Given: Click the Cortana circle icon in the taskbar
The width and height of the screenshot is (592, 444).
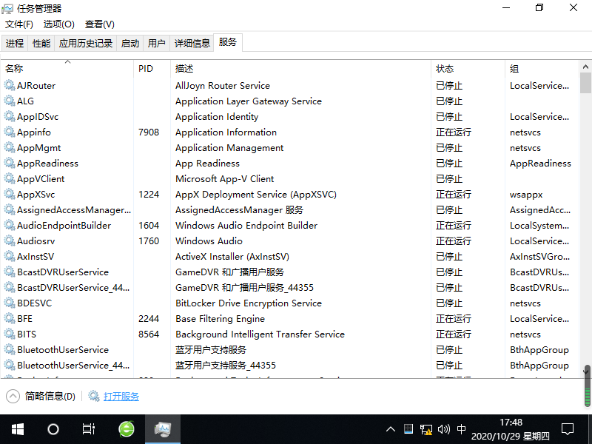Looking at the screenshot, I should tap(53, 428).
